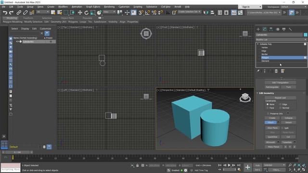Open the Modifiers menu
This screenshot has width=308, height=173.
63,7
